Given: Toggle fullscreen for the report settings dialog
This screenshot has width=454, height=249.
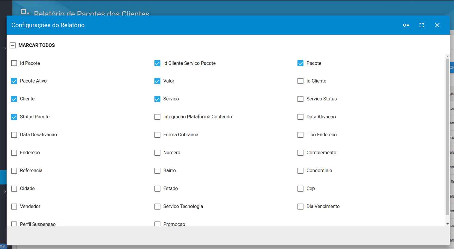Looking at the screenshot, I should click(422, 25).
